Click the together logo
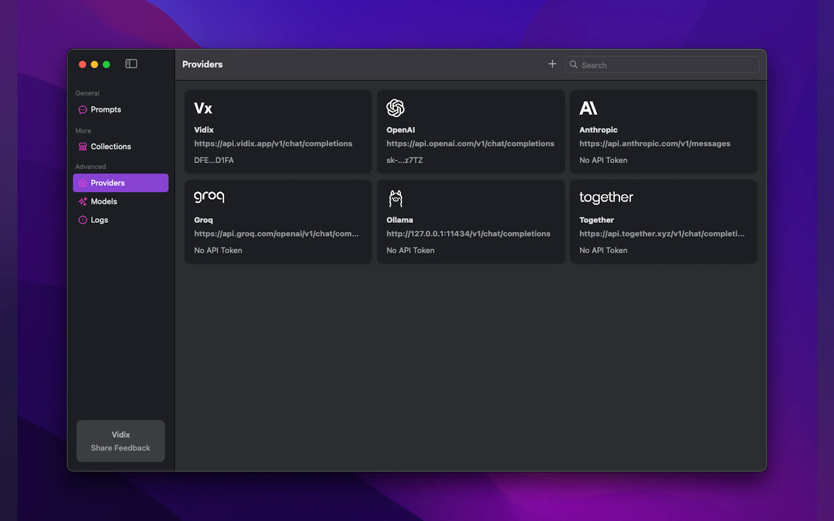 606,198
